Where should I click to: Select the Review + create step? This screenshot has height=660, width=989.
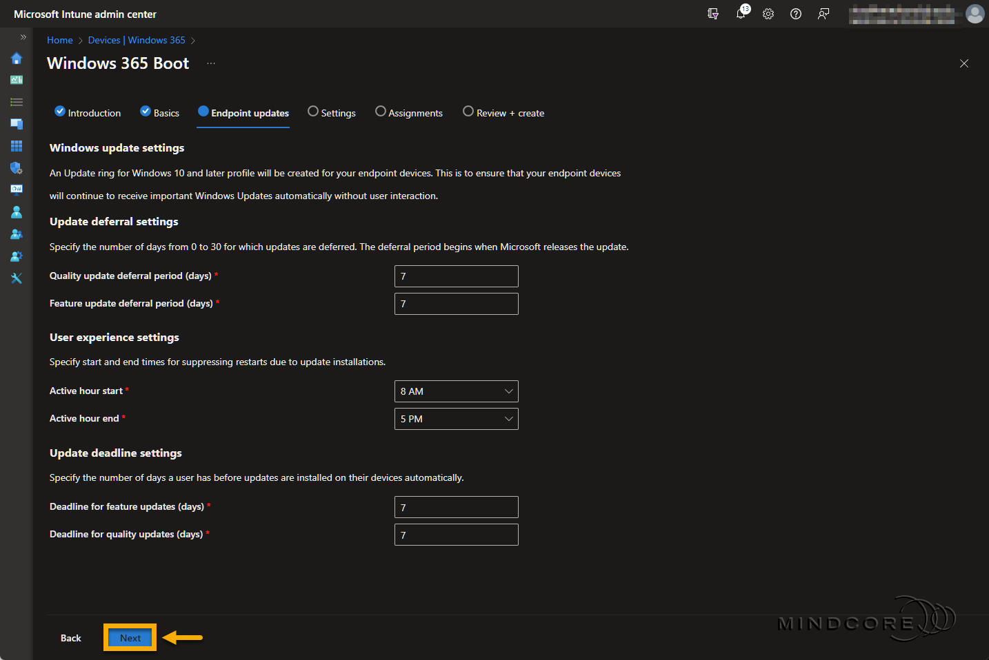(x=503, y=112)
